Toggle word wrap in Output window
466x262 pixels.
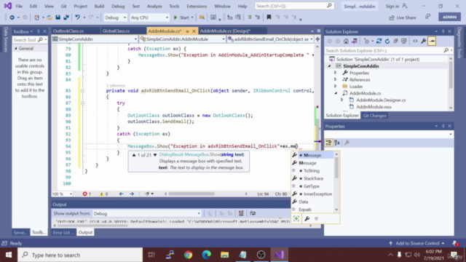[253, 213]
